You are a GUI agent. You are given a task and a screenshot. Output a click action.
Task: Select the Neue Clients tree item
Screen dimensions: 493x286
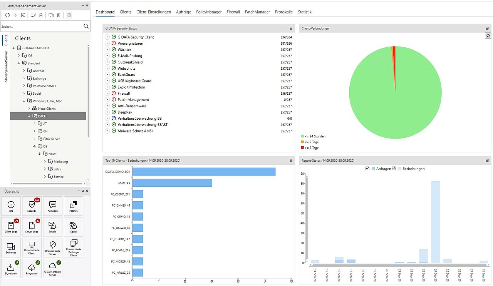(x=47, y=109)
